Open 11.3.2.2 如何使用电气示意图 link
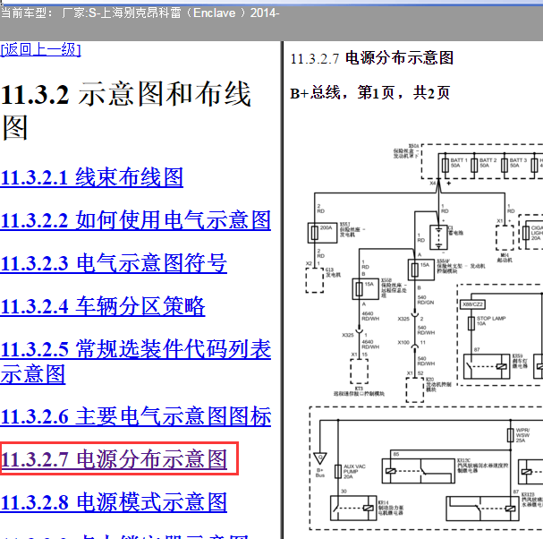543x539 pixels. (x=135, y=220)
